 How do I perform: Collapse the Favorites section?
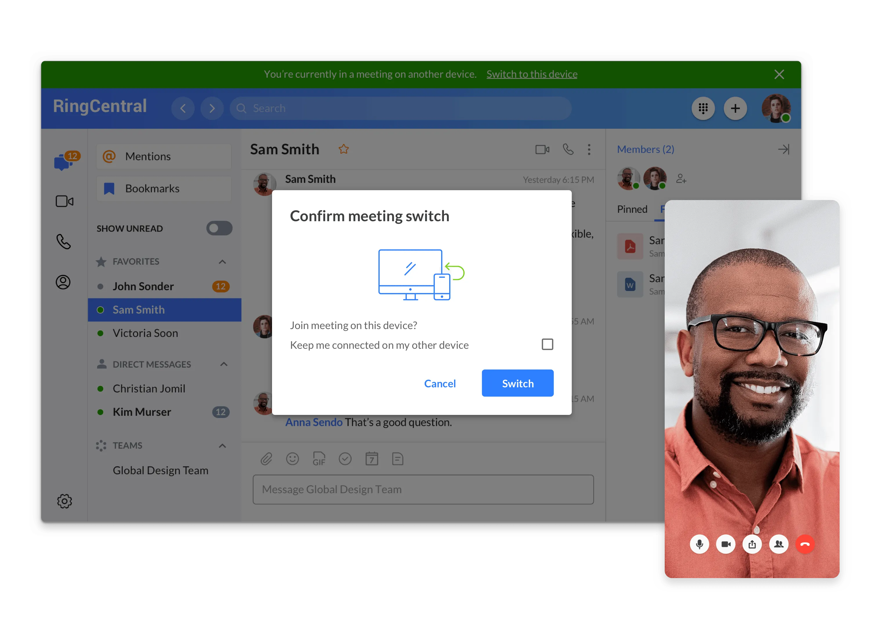(222, 262)
